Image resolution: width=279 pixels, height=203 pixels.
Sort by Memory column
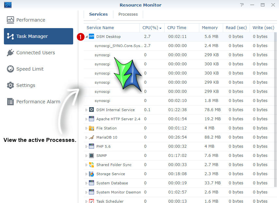point(211,27)
